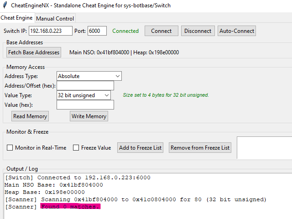
Task: Click Add to Freeze List button
Action: pyautogui.click(x=140, y=148)
